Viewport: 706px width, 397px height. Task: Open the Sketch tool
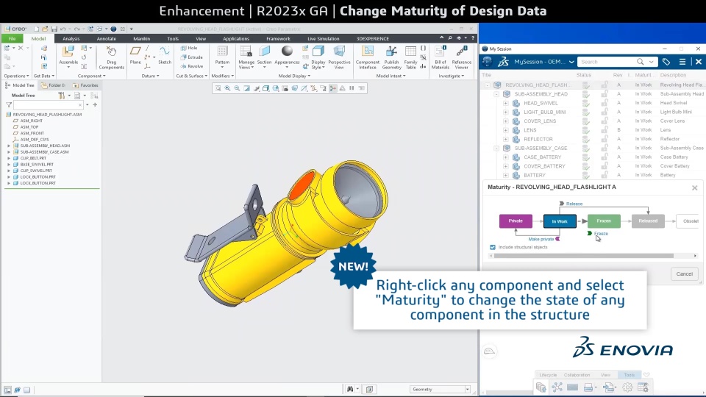(164, 55)
